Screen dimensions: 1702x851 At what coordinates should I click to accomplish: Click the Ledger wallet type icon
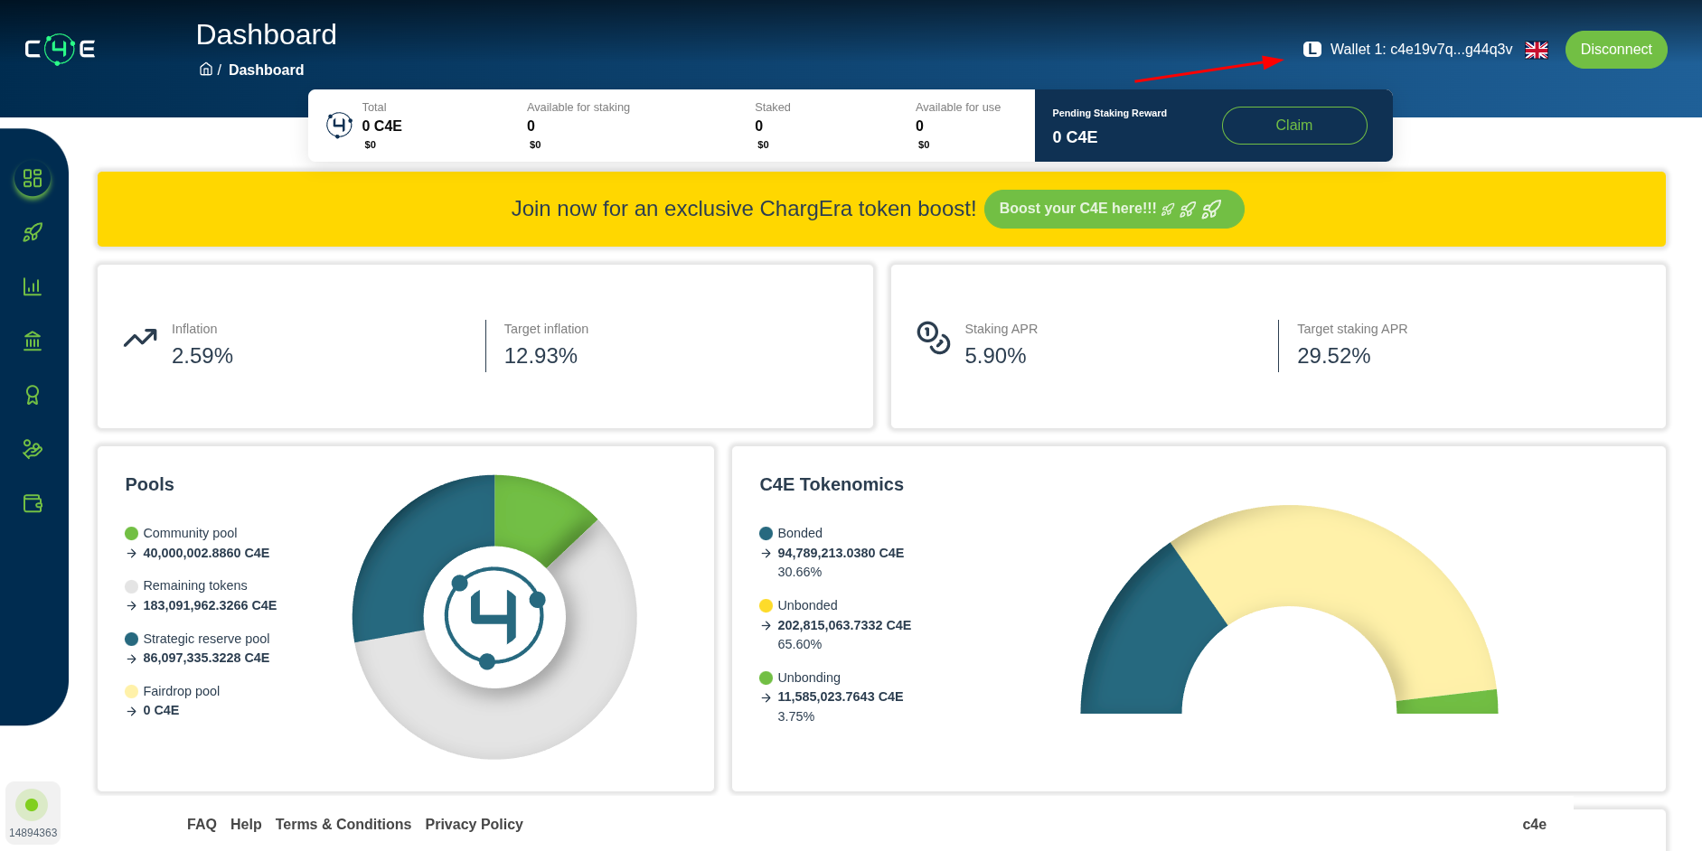coord(1312,50)
